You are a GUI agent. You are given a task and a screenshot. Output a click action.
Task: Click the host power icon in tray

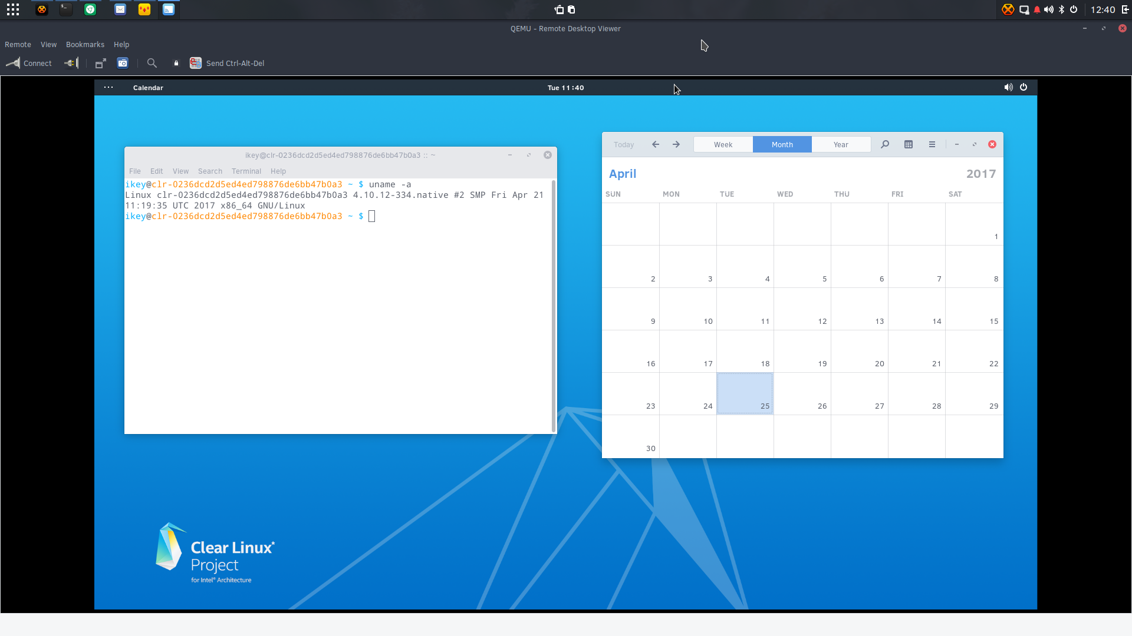coord(1074,9)
